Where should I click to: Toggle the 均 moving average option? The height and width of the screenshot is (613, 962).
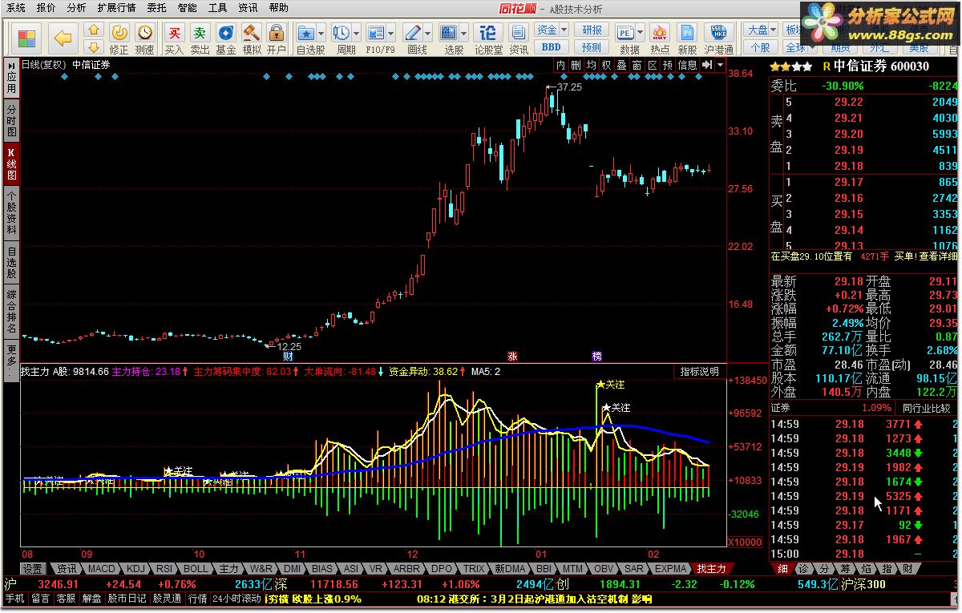point(592,65)
